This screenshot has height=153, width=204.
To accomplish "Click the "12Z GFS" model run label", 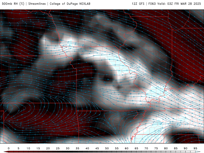I will click(138, 4).
